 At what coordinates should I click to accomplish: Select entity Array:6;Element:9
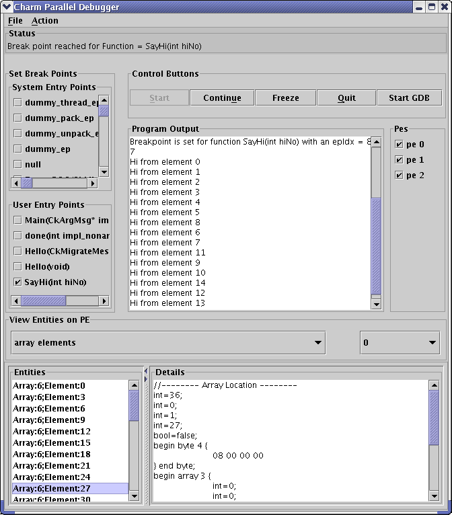point(71,420)
